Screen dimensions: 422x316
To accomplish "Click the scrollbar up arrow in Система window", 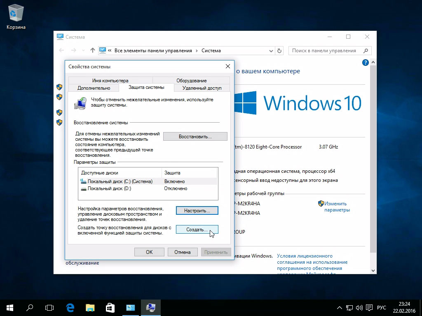I will pos(373,62).
